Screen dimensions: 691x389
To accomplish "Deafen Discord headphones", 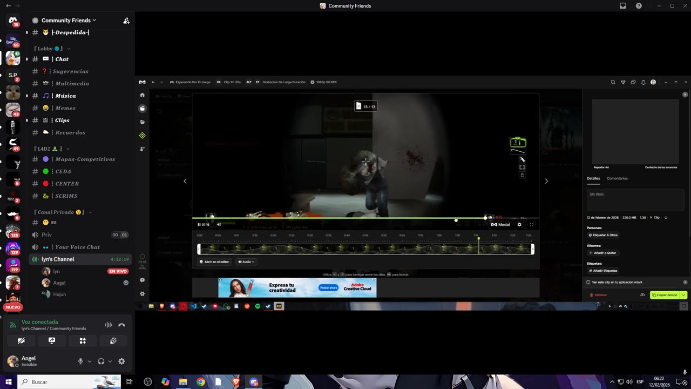I will pyautogui.click(x=101, y=361).
